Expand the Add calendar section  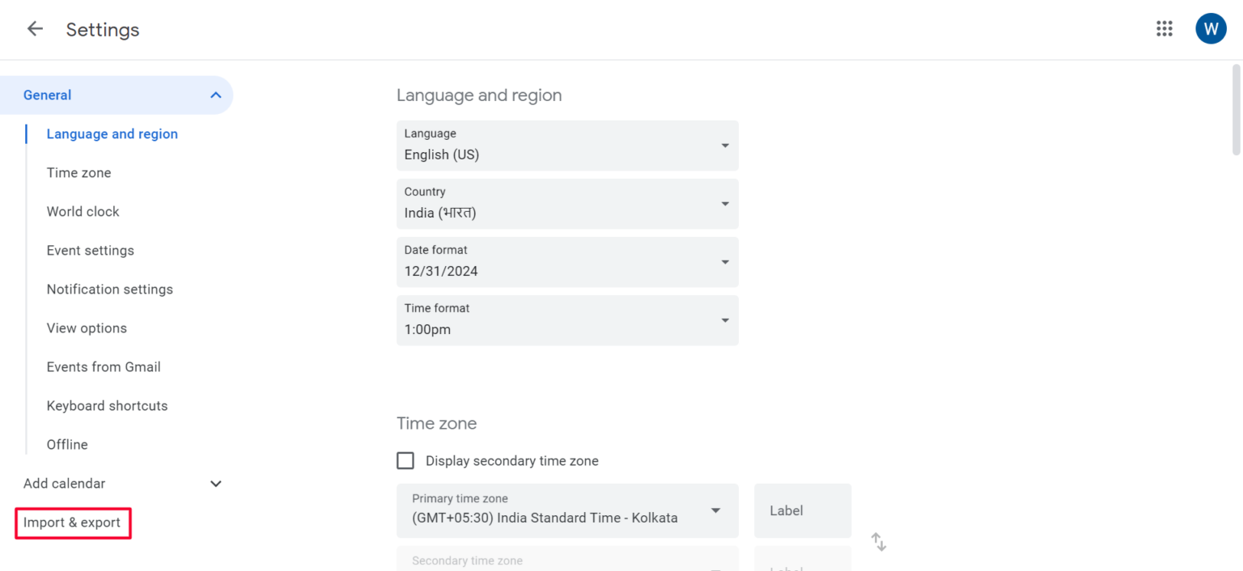[x=215, y=484]
